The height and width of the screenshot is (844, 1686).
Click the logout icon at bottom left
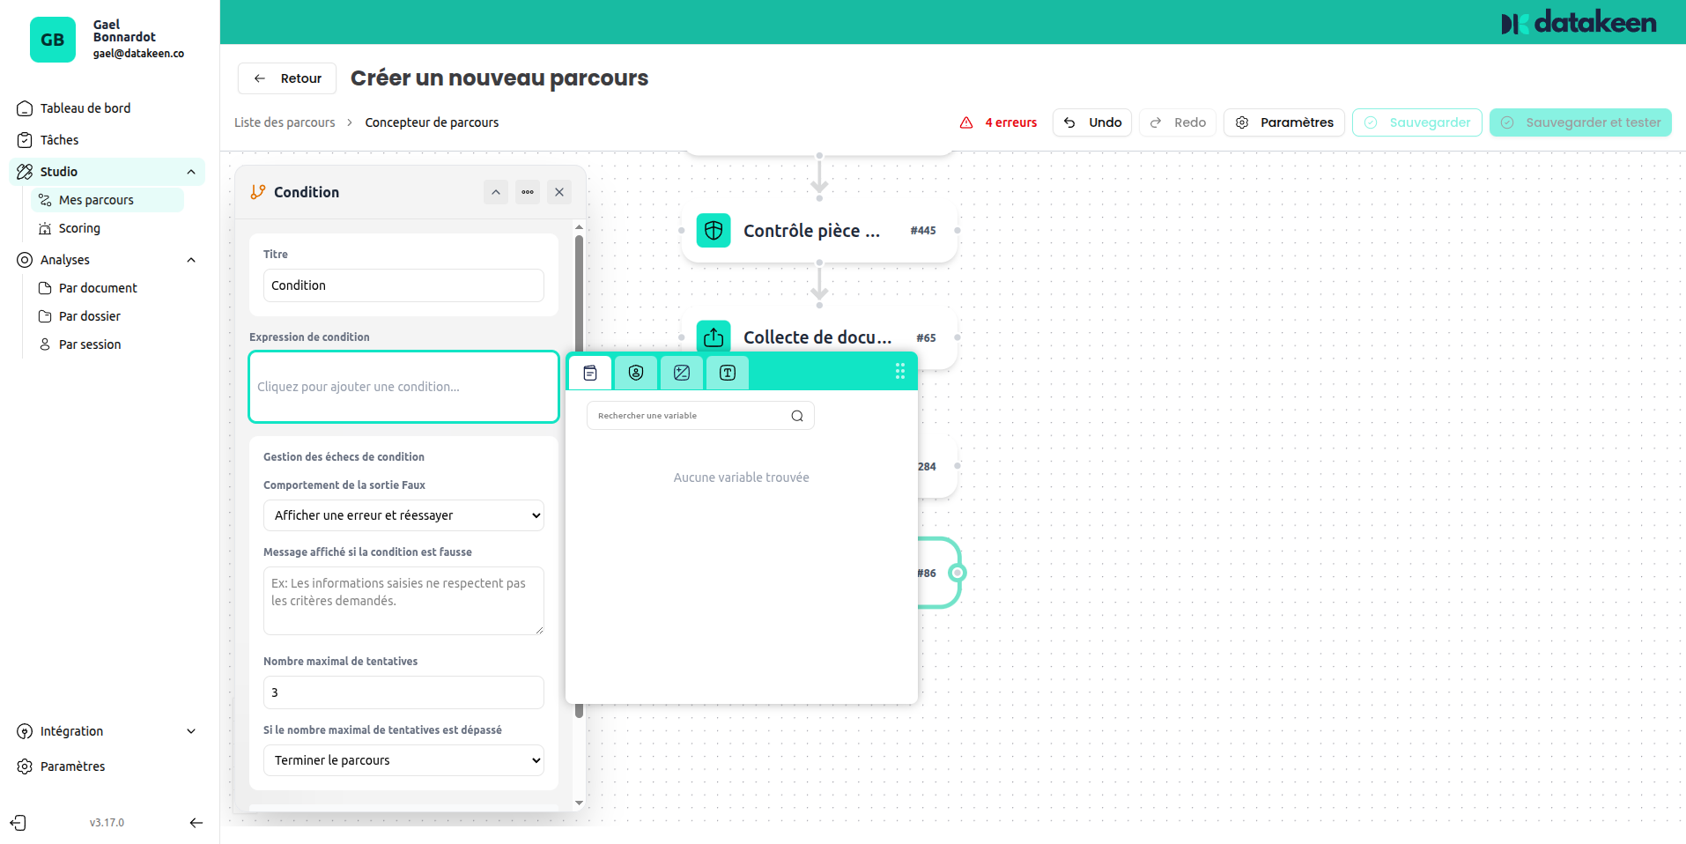[18, 823]
